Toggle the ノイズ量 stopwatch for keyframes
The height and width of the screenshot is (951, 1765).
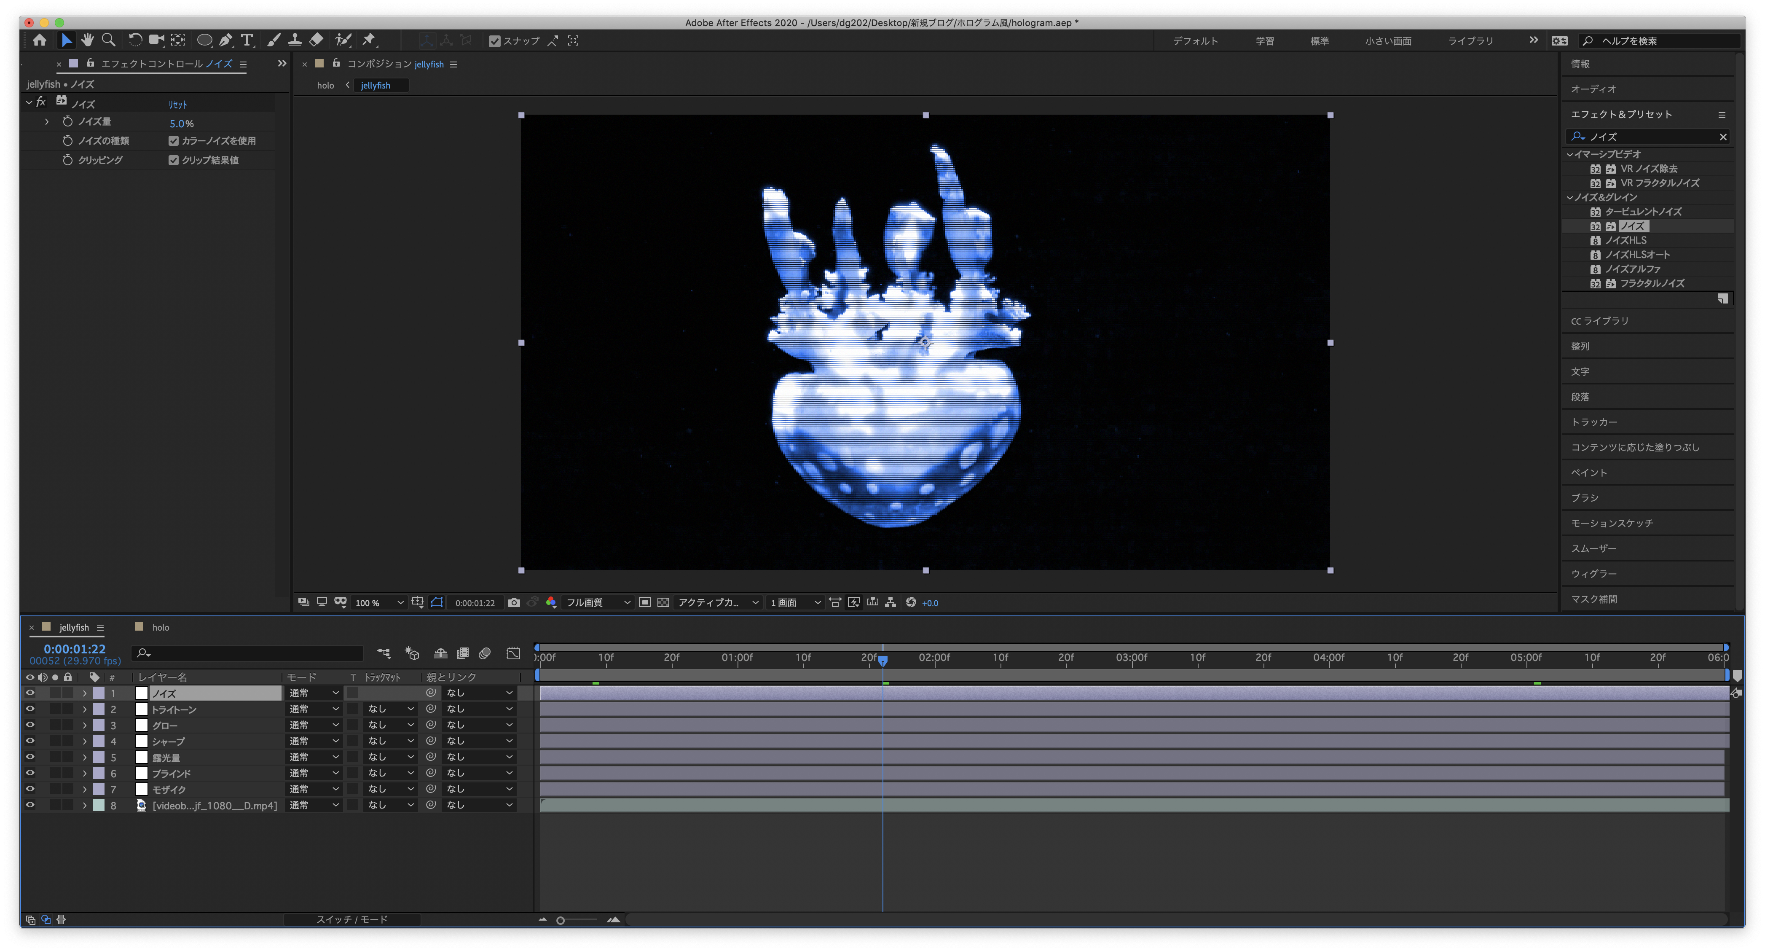[67, 121]
